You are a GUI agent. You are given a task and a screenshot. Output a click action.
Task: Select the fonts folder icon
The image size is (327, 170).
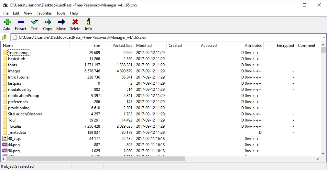coord(5,65)
